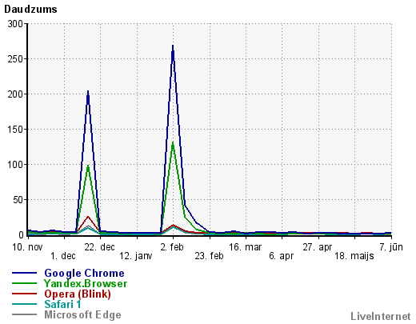Click the Daudzums axis title
The image size is (416, 324).
pyautogui.click(x=30, y=10)
